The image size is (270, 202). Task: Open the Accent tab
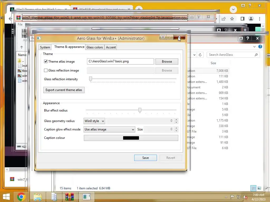(111, 47)
